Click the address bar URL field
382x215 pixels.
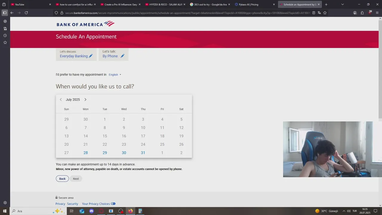pos(188,13)
